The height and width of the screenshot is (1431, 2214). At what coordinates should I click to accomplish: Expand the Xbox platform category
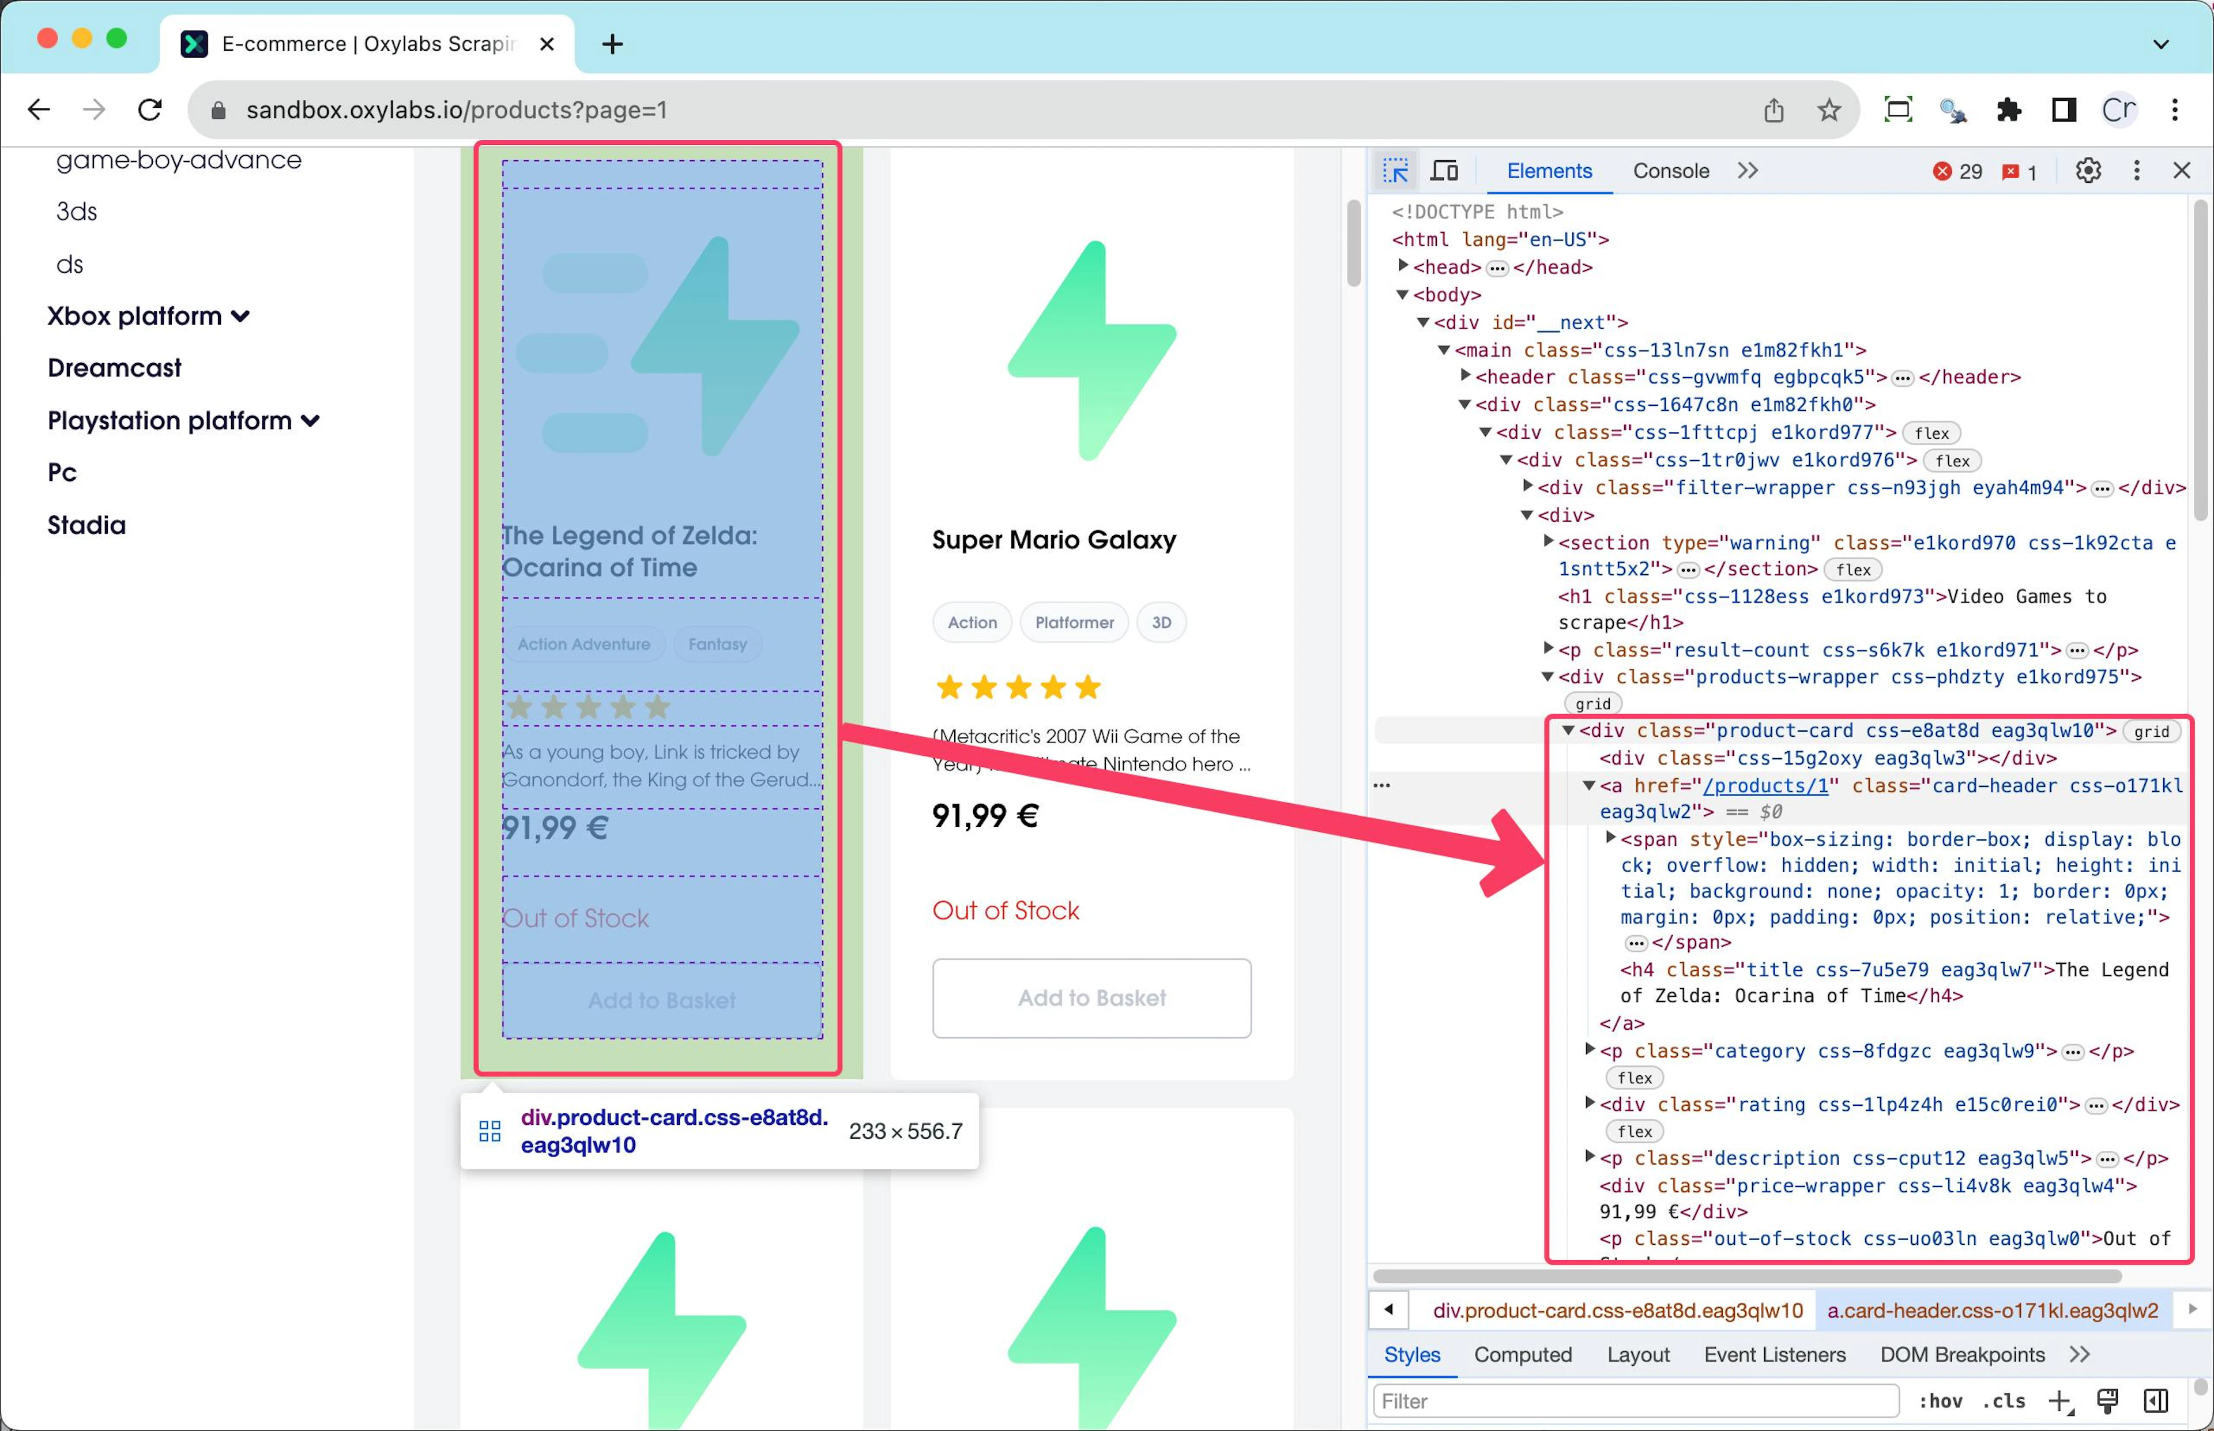(x=149, y=316)
